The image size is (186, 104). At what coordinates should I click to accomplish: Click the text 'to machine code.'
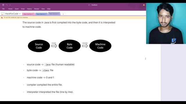point(32,27)
